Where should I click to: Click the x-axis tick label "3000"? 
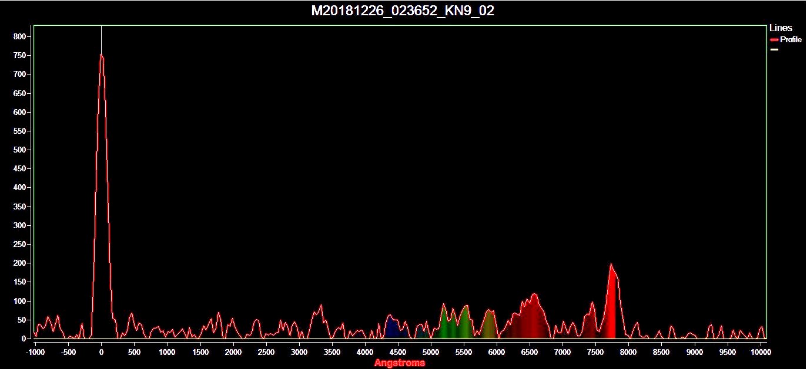click(x=299, y=352)
